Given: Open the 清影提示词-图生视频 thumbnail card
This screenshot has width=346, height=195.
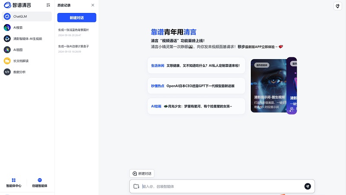Looking at the screenshot, I should coord(269,86).
